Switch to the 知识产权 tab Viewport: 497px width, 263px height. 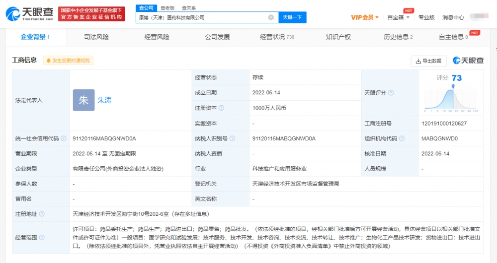(338, 37)
